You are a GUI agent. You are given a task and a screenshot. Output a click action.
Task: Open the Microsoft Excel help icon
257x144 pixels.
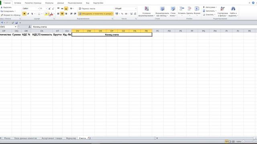point(253,3)
